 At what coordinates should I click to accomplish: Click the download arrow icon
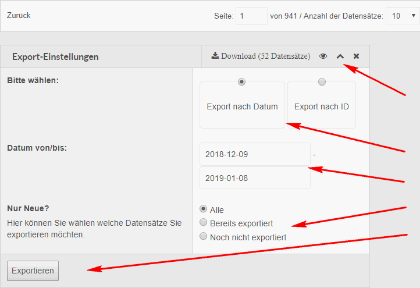(x=215, y=56)
